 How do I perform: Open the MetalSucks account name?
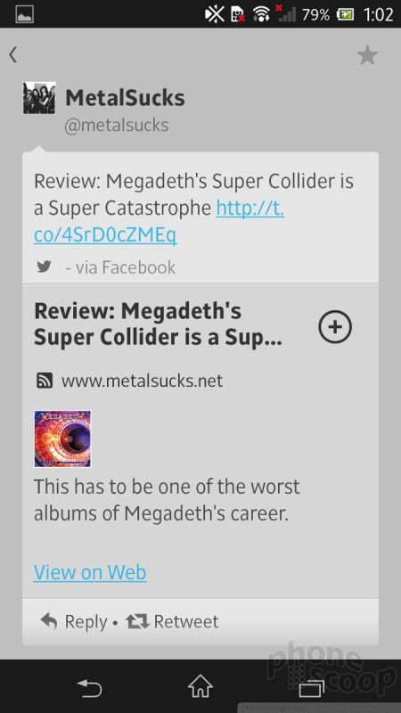(125, 98)
